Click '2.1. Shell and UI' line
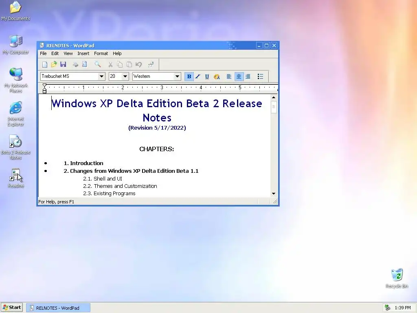Image resolution: width=417 pixels, height=313 pixels. point(102,179)
